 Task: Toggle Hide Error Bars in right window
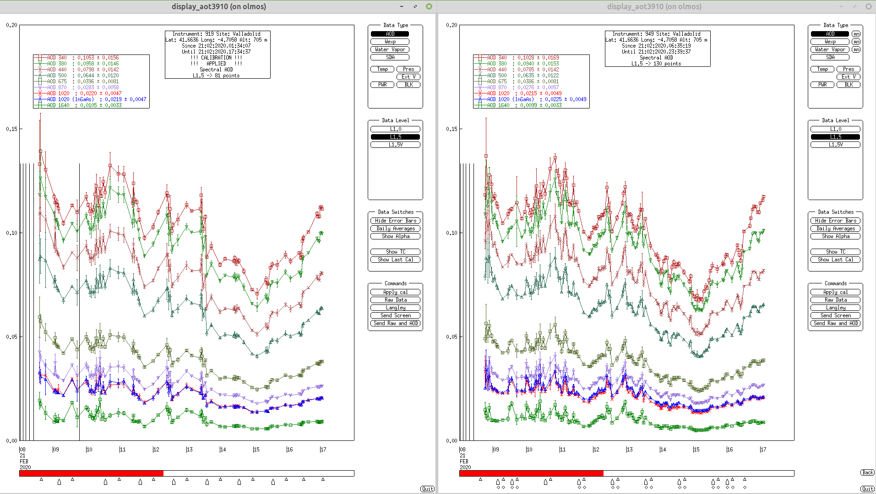coord(835,221)
